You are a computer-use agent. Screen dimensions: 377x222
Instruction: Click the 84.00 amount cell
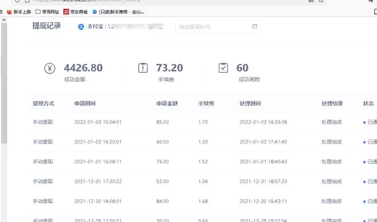tap(163, 201)
